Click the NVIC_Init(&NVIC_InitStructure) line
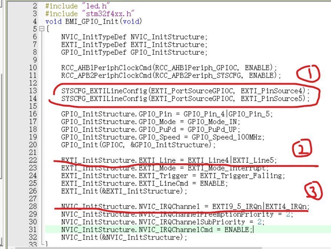The image size is (331, 249). [x=124, y=237]
